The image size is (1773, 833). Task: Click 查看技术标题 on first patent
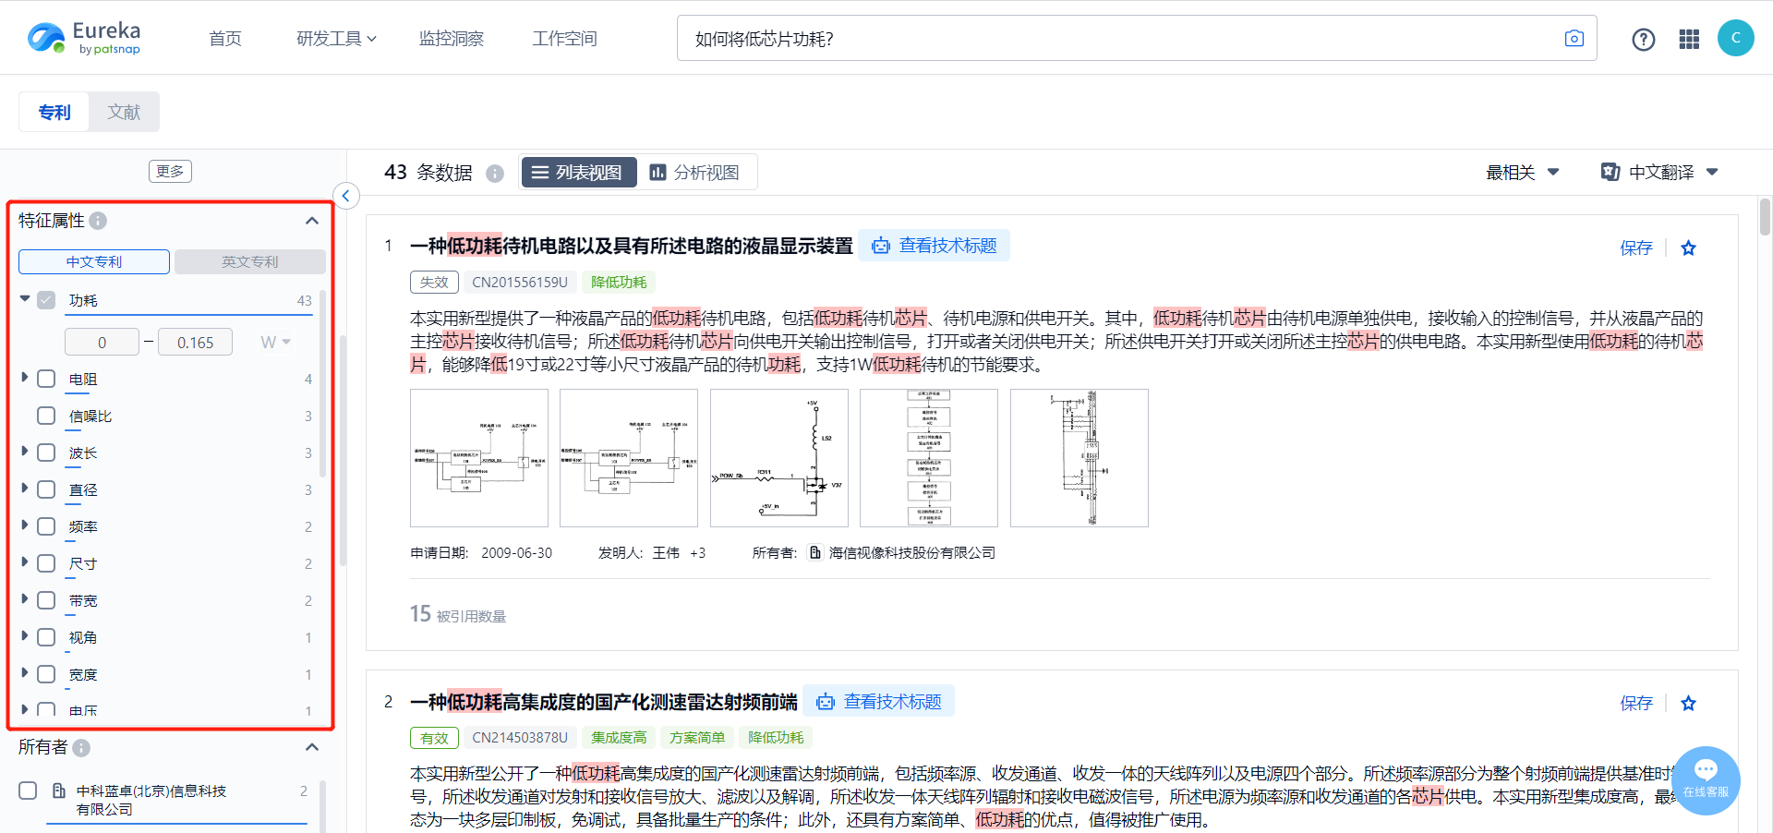click(934, 246)
